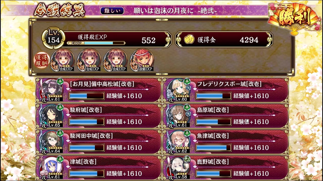Select the [お月見]備中高松城 character portrait

click(51, 90)
